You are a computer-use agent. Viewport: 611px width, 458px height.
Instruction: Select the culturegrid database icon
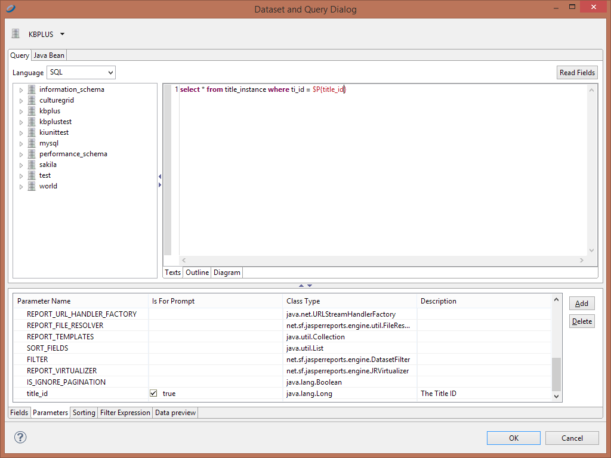coord(32,100)
